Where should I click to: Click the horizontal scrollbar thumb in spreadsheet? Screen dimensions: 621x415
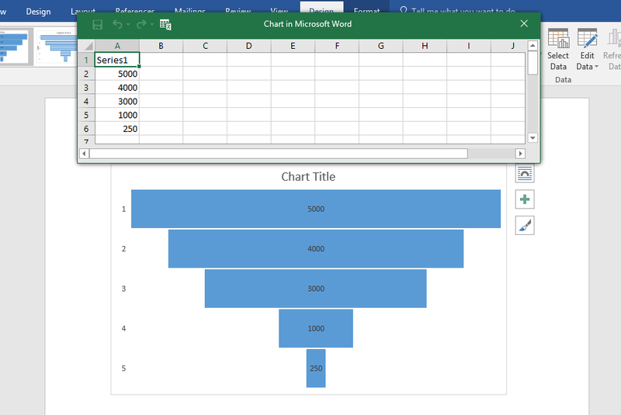279,154
